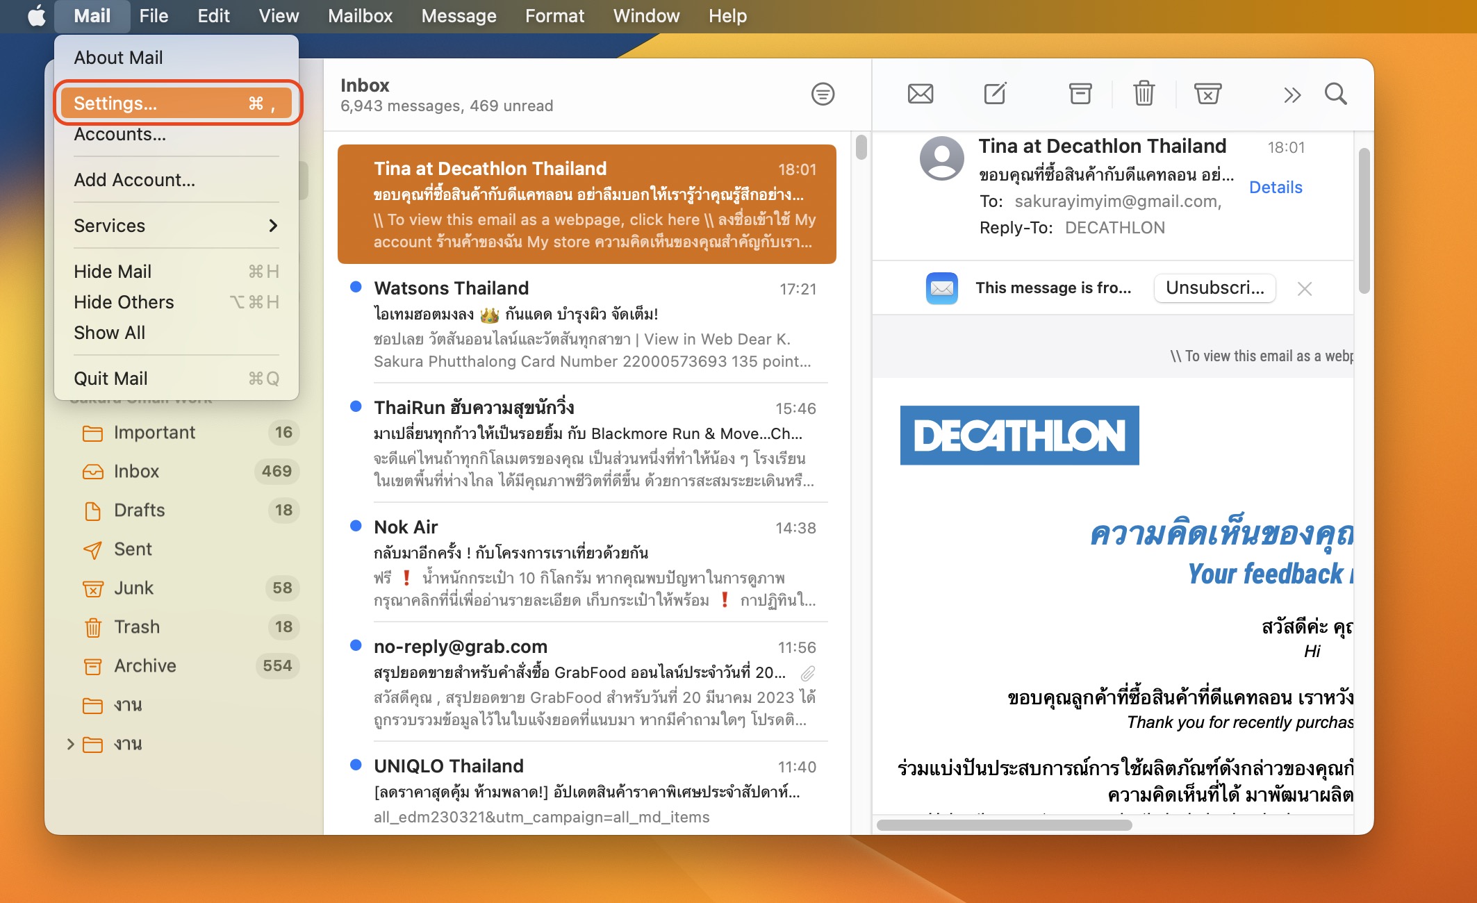The image size is (1477, 903).
Task: Click the sender avatar icon for Tina
Action: [x=941, y=158]
